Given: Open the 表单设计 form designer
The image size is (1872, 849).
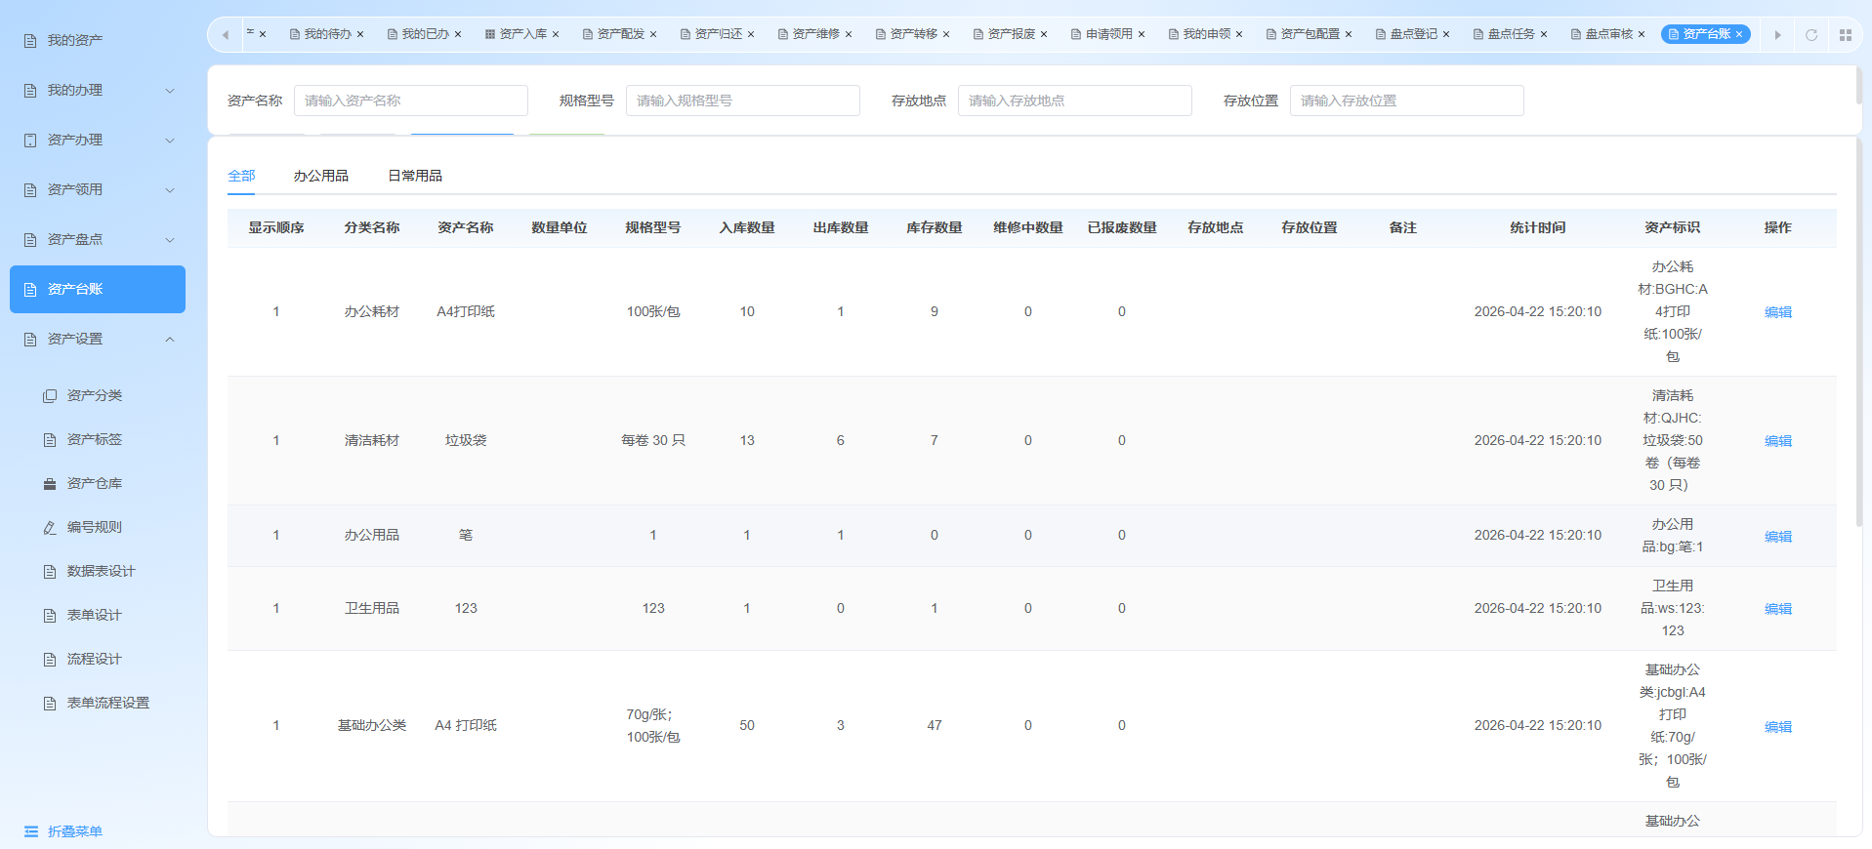Looking at the screenshot, I should [95, 616].
